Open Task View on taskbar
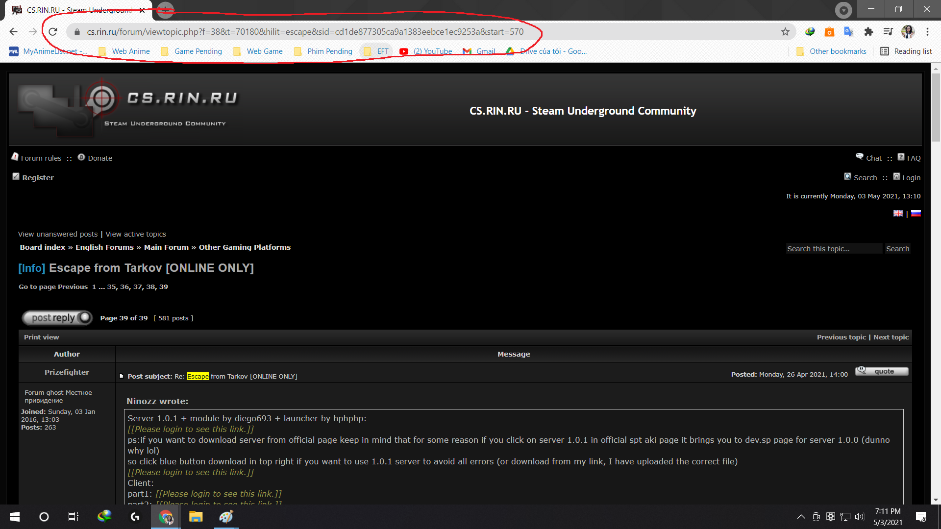Viewport: 941px width, 529px height. (x=74, y=517)
